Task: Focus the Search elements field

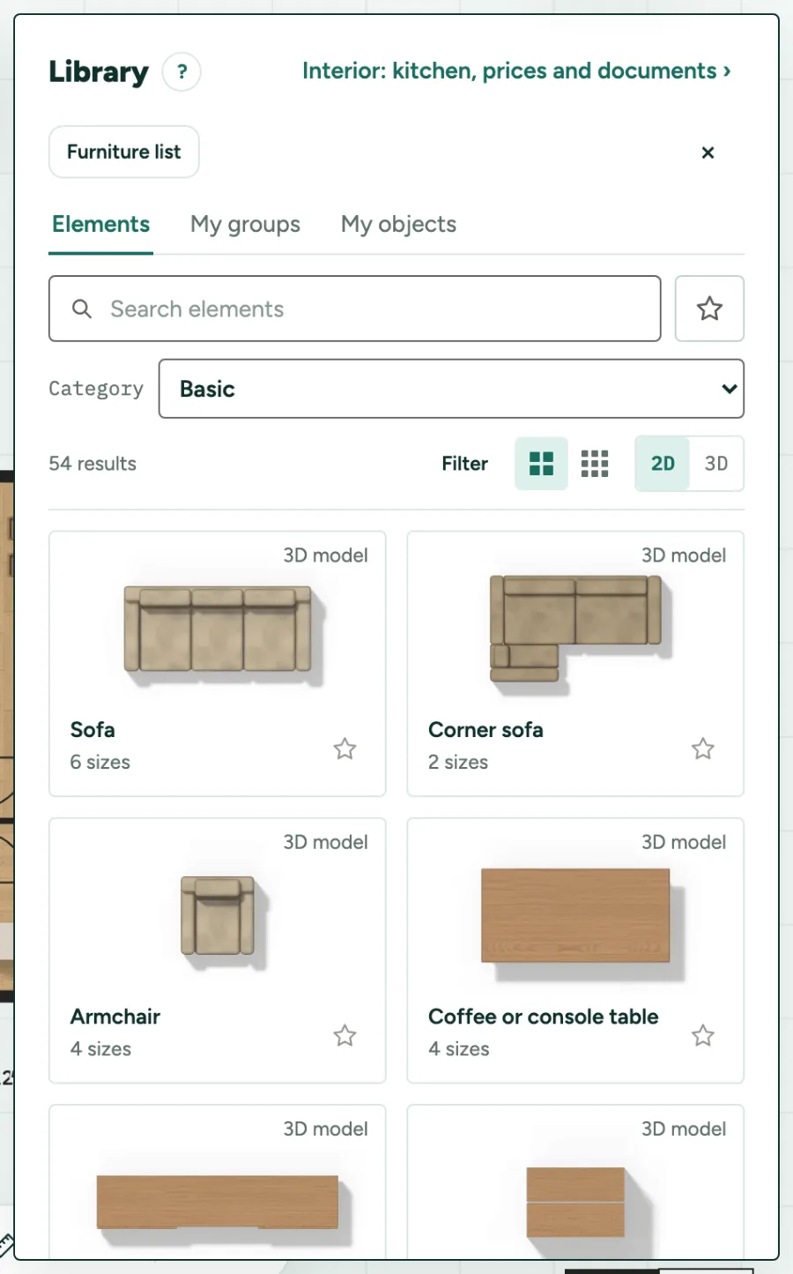Action: 355,309
